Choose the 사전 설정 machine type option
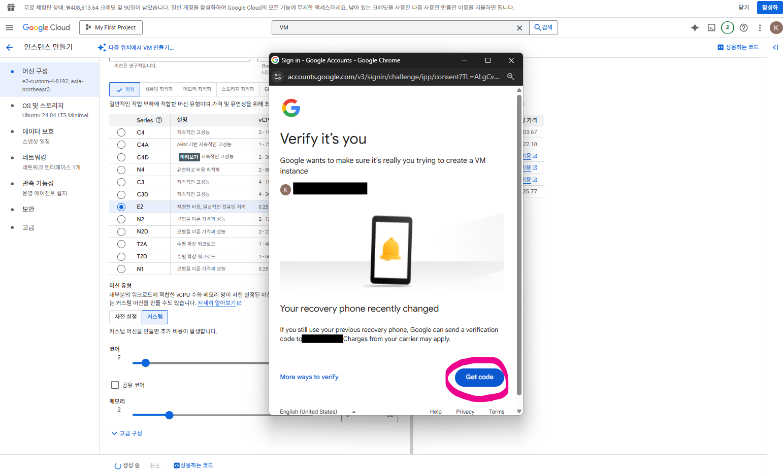 click(x=125, y=317)
